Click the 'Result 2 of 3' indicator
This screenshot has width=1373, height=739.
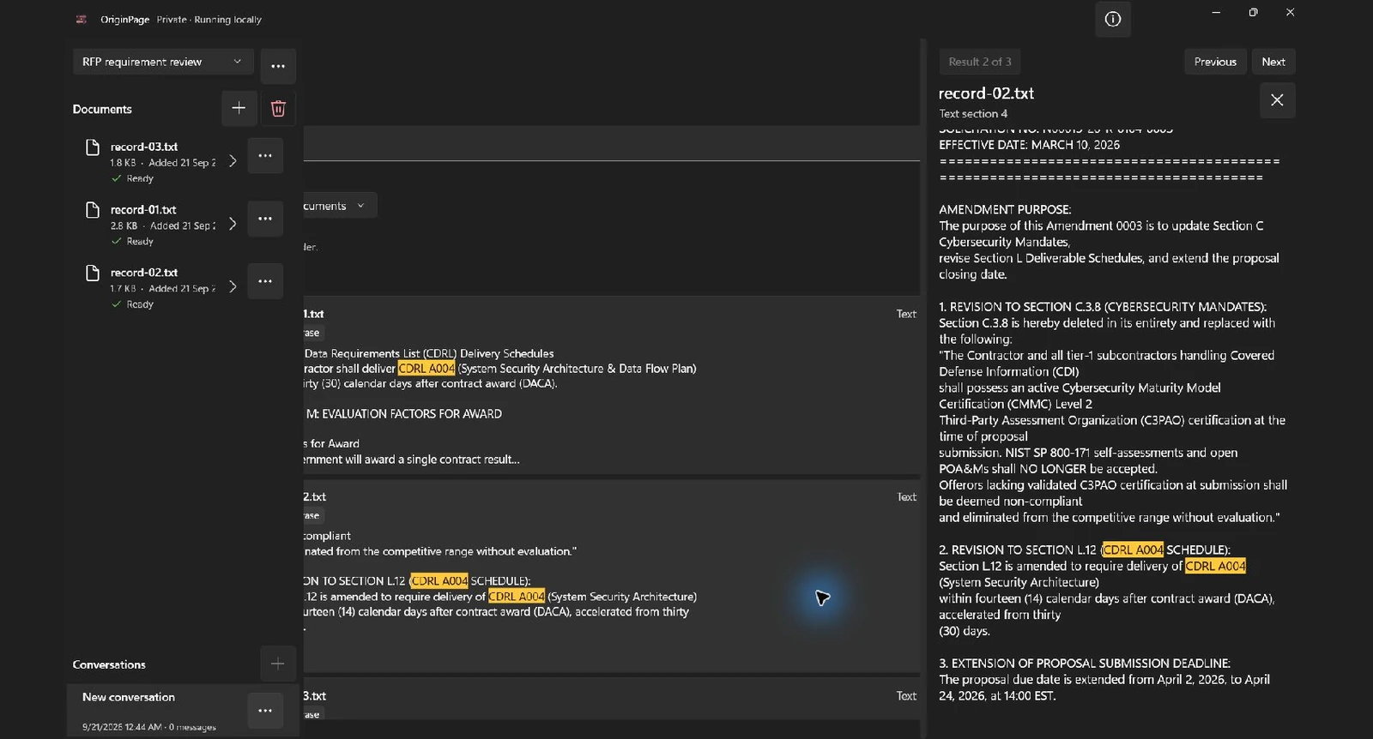pyautogui.click(x=980, y=62)
